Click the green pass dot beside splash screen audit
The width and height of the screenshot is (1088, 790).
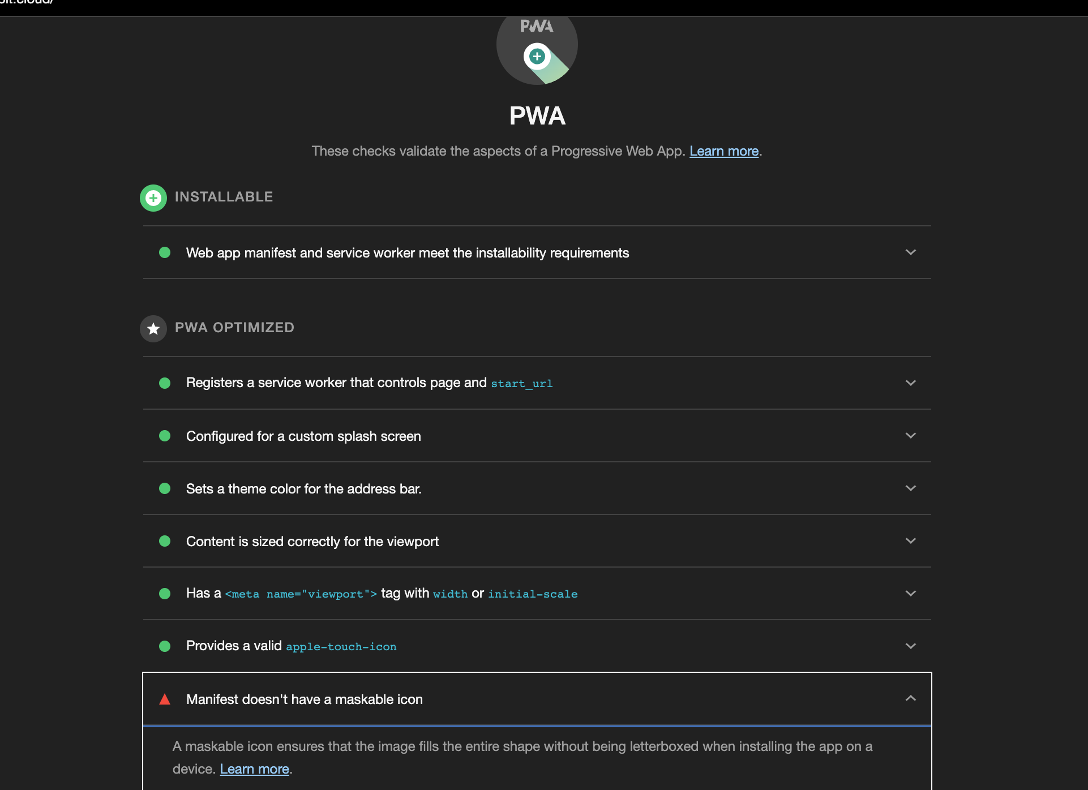165,436
